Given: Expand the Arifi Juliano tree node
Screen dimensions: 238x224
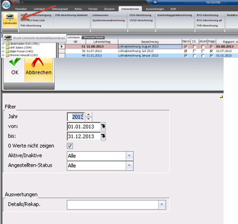Looking at the screenshot, I should pos(3,48).
